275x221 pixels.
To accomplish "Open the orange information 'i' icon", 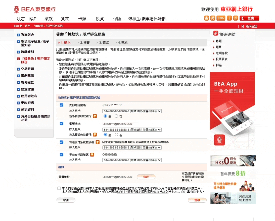I will (229, 18).
